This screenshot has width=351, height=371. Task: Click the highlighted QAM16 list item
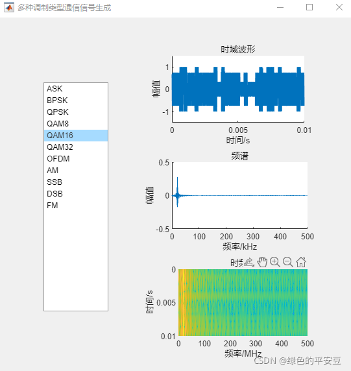click(x=76, y=136)
